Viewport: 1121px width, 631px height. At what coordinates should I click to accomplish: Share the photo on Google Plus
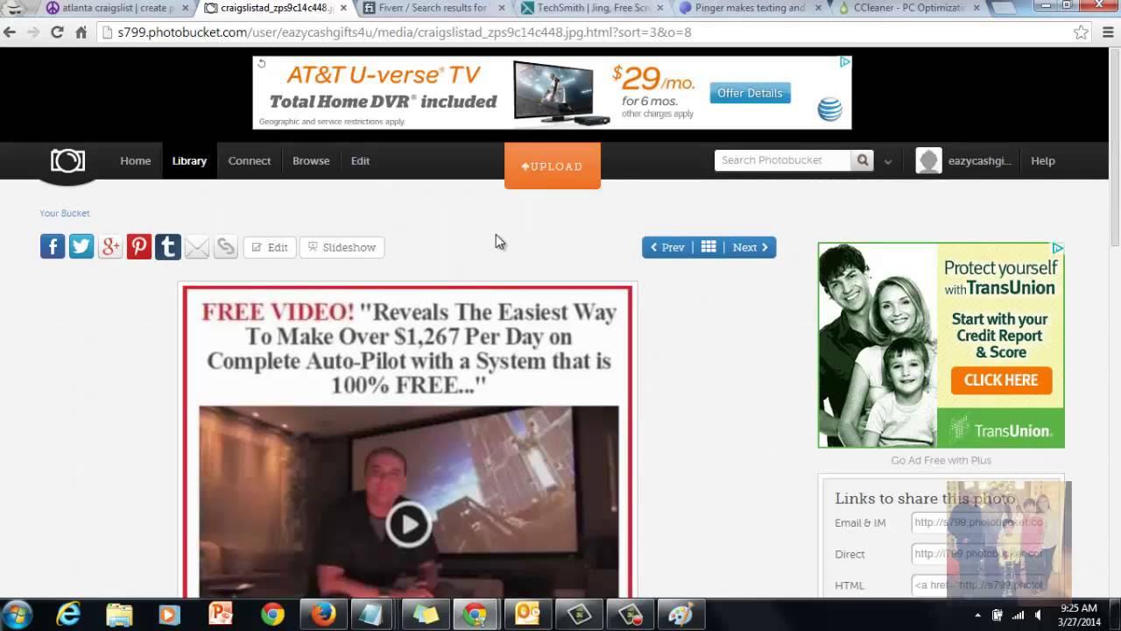110,246
